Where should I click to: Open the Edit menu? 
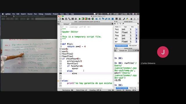point(18,14)
